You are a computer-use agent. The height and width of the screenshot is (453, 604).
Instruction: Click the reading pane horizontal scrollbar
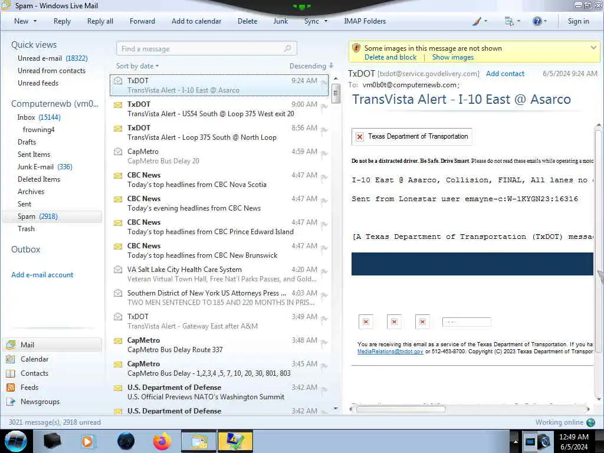pyautogui.click(x=401, y=409)
